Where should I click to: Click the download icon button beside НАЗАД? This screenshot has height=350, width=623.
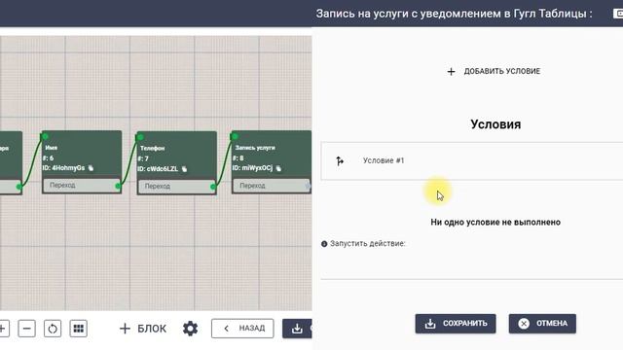(x=297, y=329)
